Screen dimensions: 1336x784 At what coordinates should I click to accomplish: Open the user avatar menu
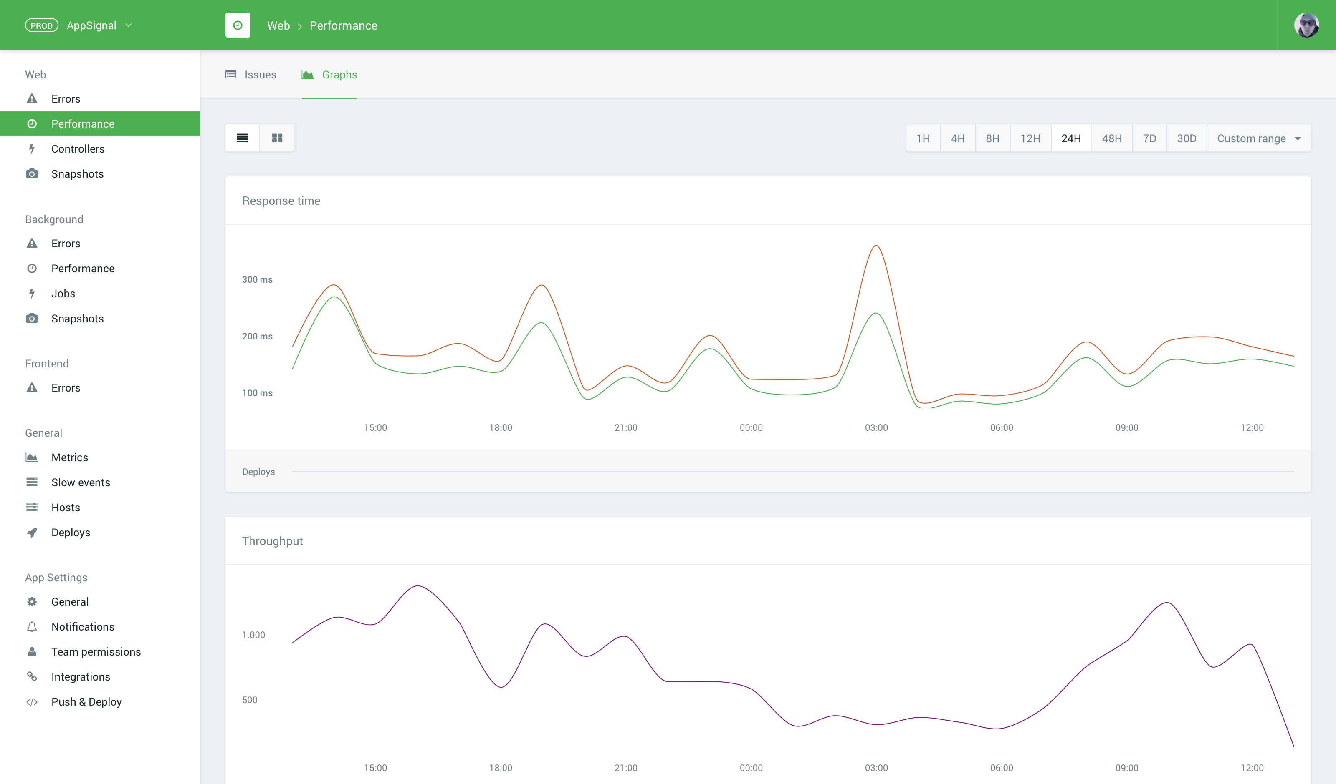(x=1306, y=25)
